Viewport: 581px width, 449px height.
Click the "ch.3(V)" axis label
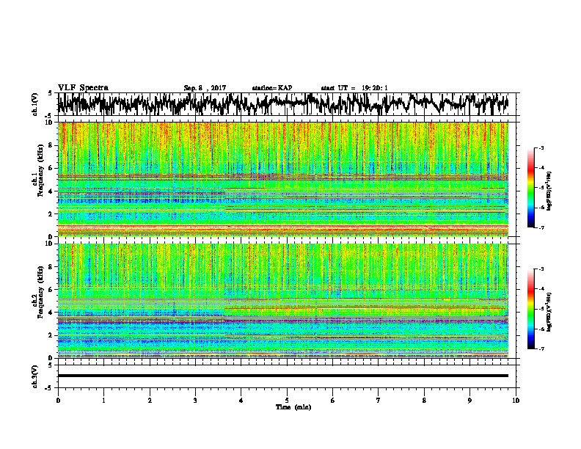[x=35, y=376]
